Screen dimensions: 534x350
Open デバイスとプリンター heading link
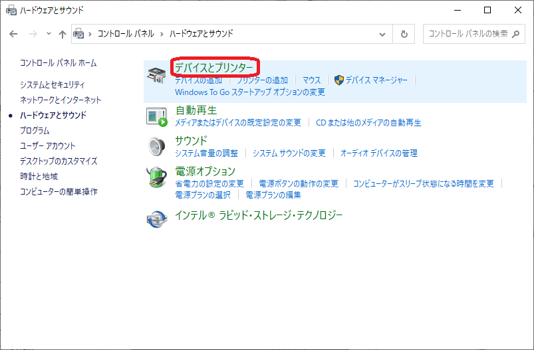(213, 67)
